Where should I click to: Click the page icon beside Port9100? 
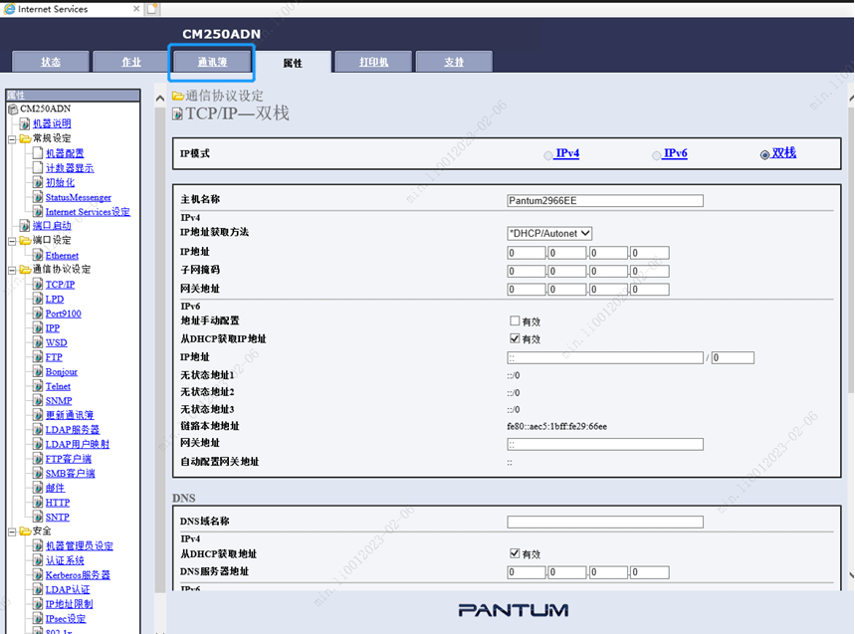pyautogui.click(x=38, y=314)
